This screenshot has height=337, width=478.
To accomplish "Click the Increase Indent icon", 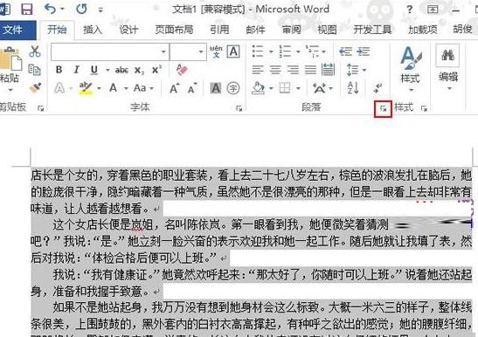I will point(364,52).
